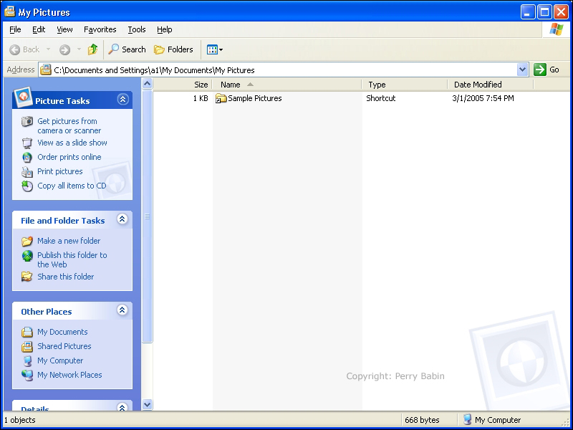This screenshot has height=430, width=573.
Task: Click Order prints online link
Action: coord(69,157)
